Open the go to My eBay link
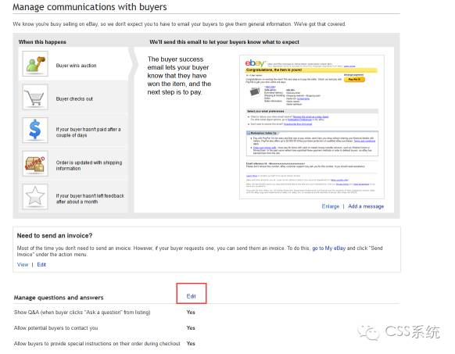 329,248
